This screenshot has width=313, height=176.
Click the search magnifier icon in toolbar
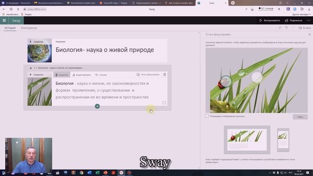(280, 28)
